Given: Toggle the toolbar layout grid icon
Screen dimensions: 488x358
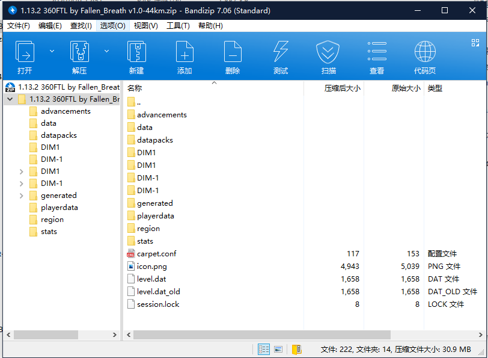Looking at the screenshot, I should coord(475,43).
